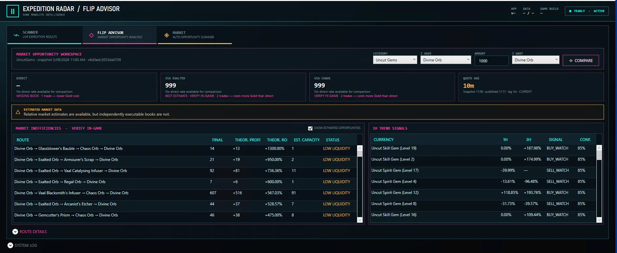Switch to the Scanner tab
617x253 pixels.
[44, 35]
